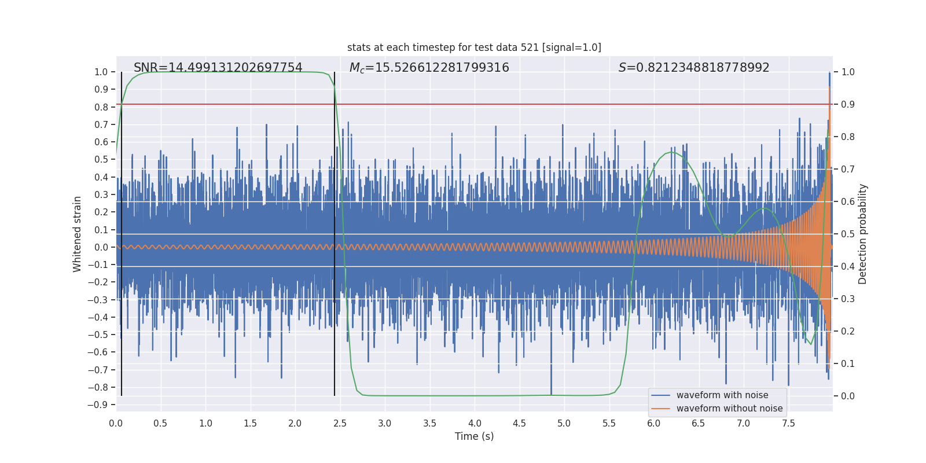
Task: Pick the blue line swatch in the legend
Action: click(660, 395)
